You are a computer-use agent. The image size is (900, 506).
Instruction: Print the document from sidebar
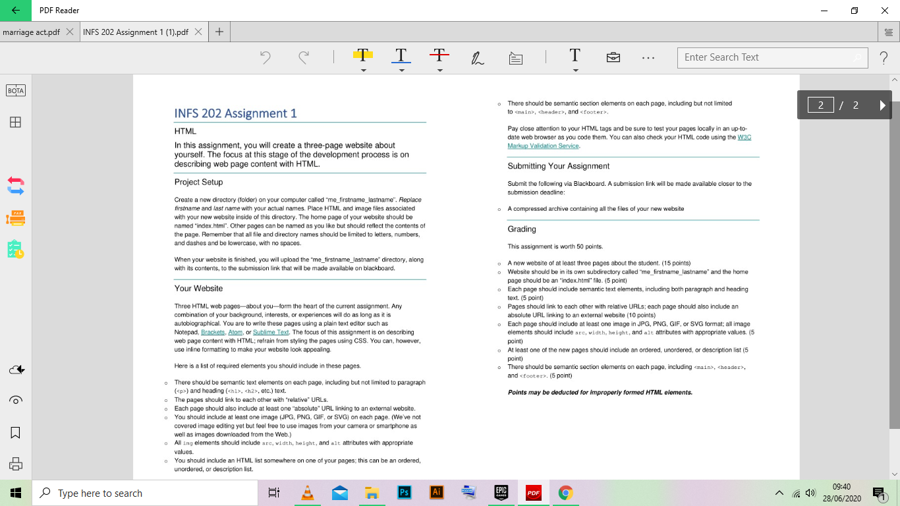16,464
